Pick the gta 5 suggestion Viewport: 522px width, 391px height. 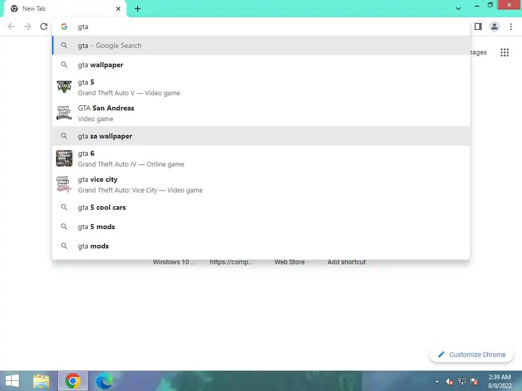pyautogui.click(x=261, y=88)
